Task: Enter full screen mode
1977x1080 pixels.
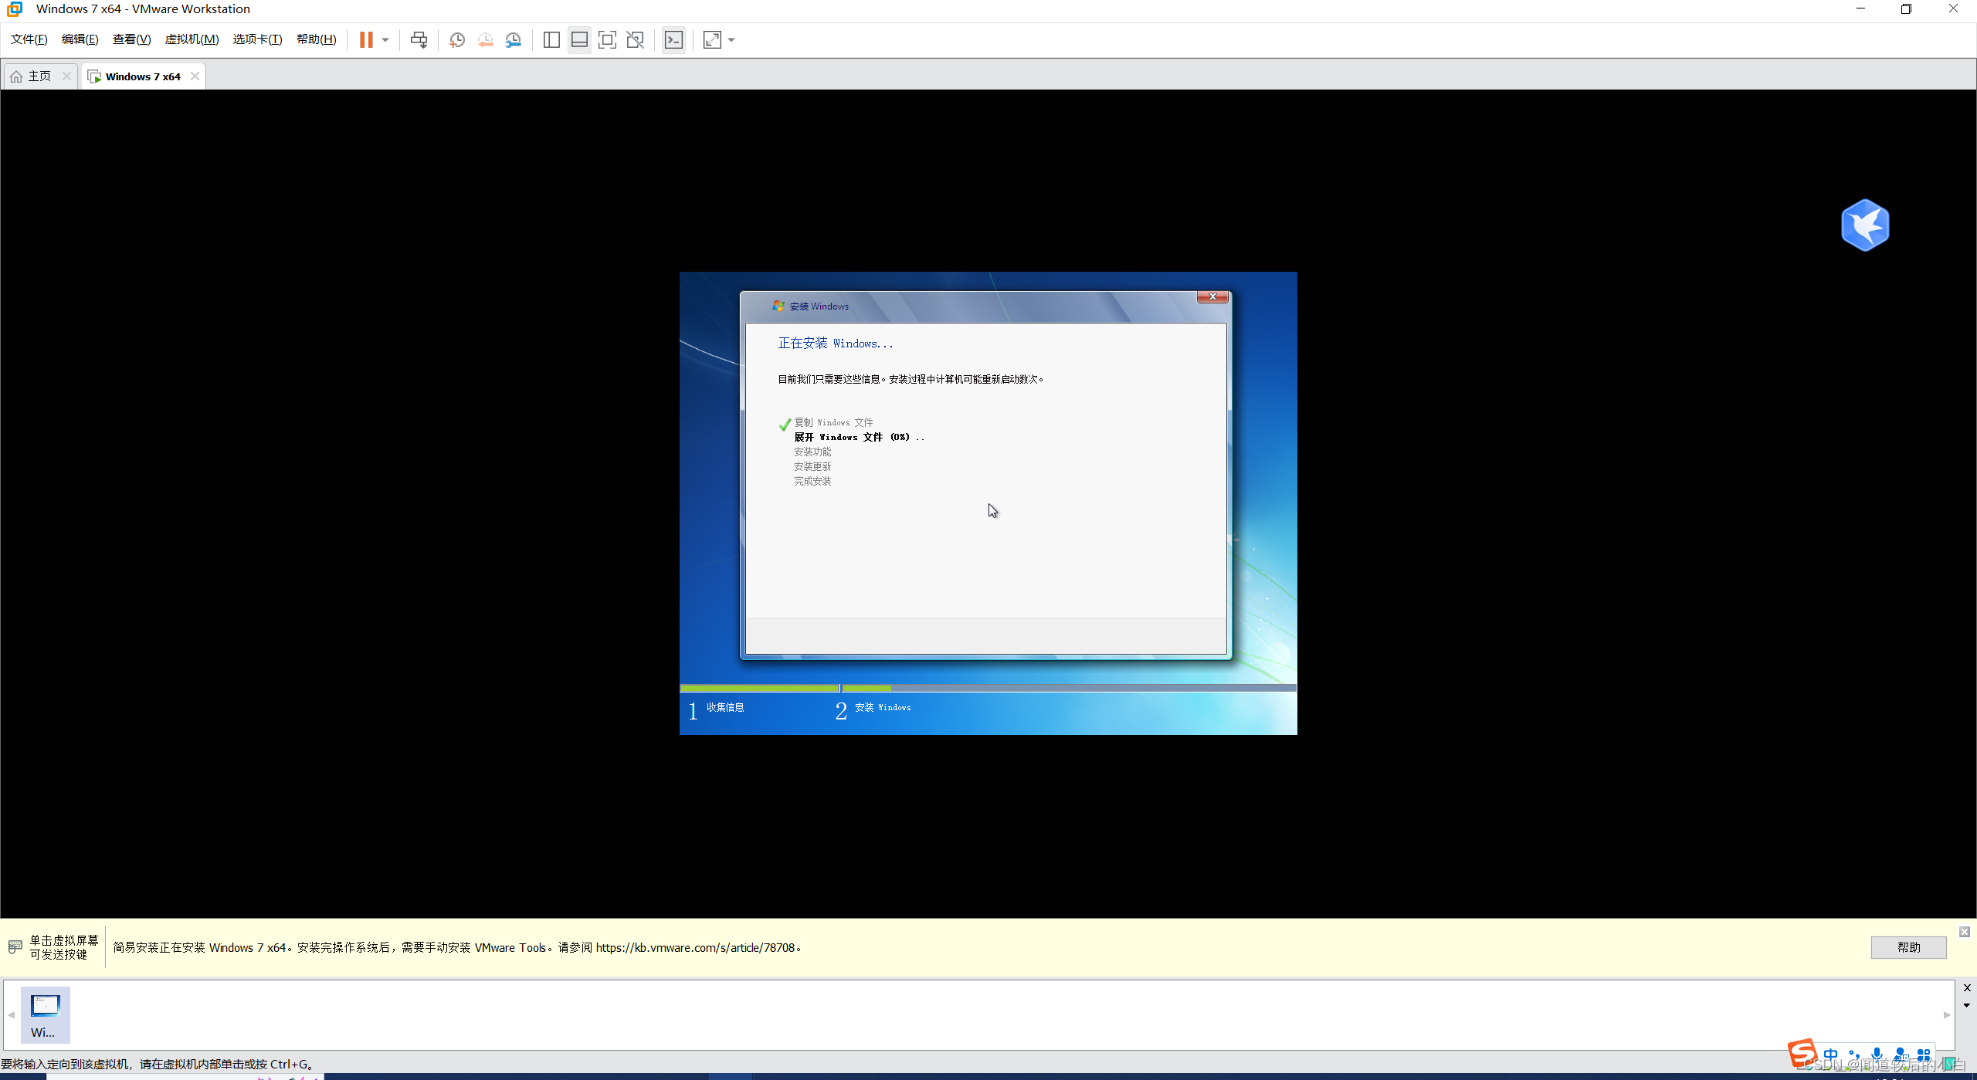Action: click(607, 39)
